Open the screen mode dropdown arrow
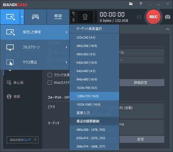Viewport: 173px width, 152px height. tap(22, 17)
